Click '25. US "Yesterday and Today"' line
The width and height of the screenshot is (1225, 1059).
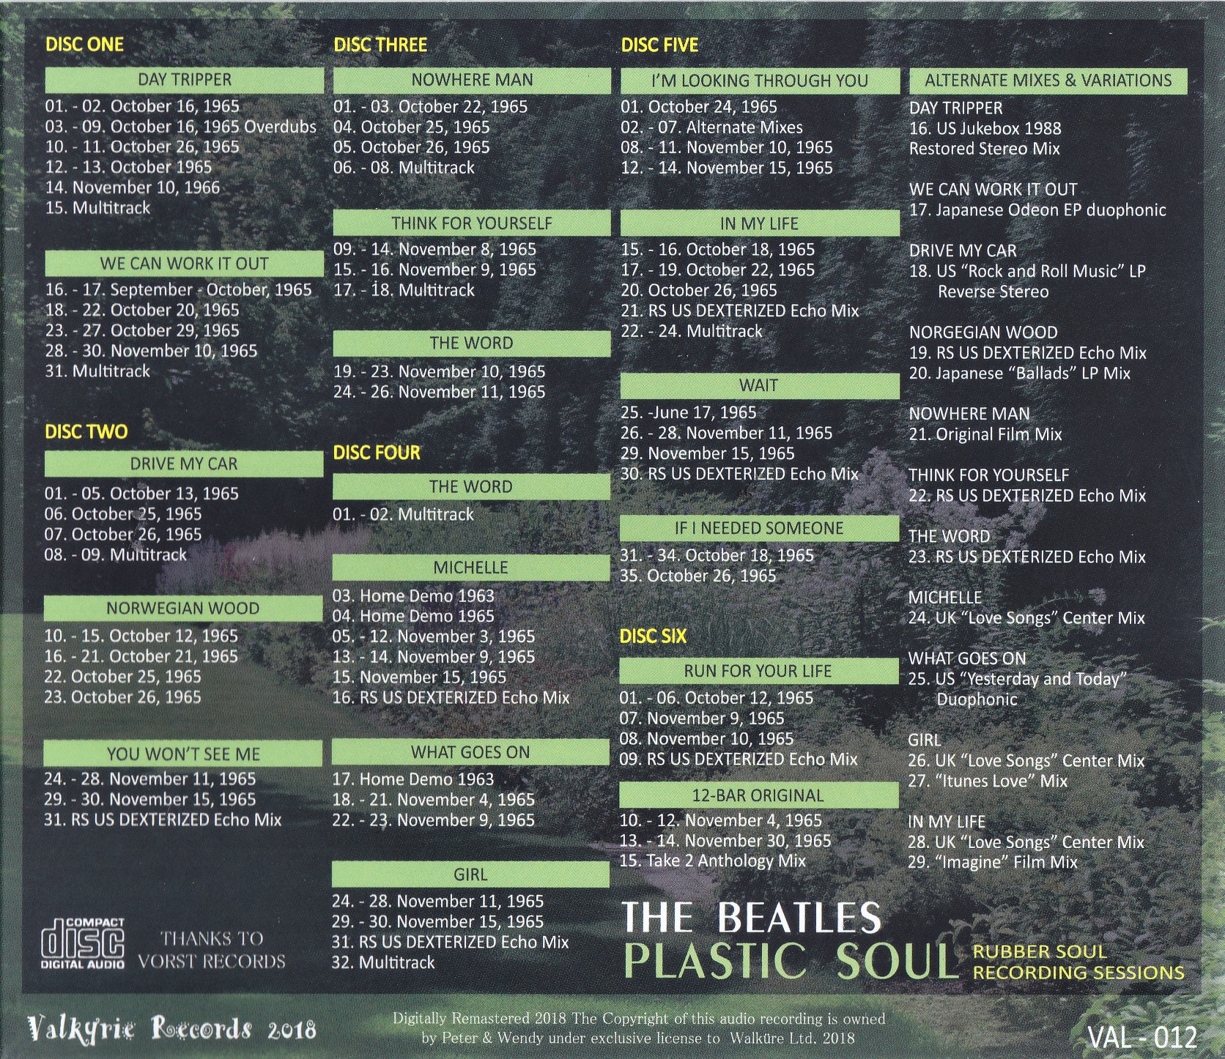pyautogui.click(x=1017, y=679)
